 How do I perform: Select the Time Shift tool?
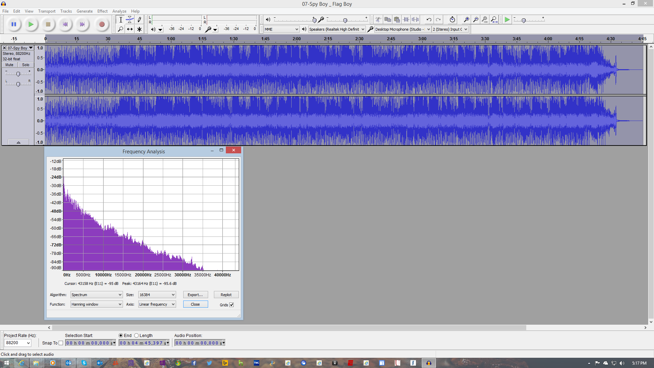click(x=130, y=29)
